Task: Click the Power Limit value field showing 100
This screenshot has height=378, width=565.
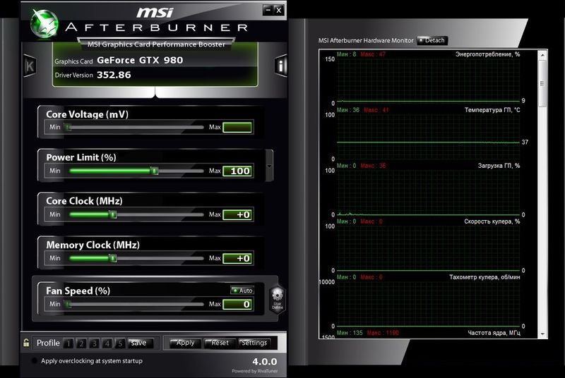Action: coord(237,171)
